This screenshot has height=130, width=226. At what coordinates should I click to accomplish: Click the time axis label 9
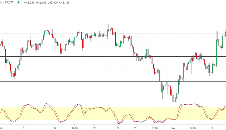coord(212,128)
